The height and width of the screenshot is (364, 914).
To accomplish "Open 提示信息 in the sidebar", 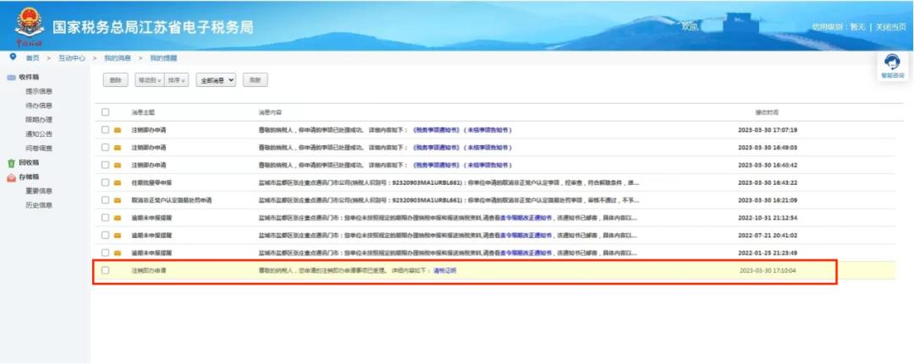I will (38, 91).
